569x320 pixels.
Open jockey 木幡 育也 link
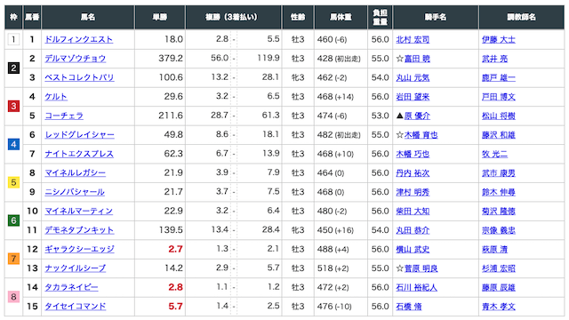(x=421, y=135)
